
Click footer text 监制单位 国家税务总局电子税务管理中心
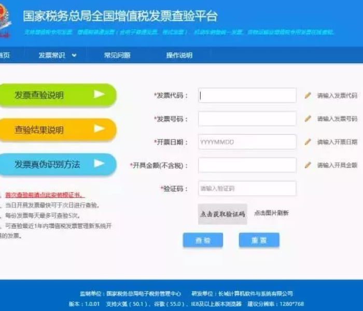(x=130, y=294)
